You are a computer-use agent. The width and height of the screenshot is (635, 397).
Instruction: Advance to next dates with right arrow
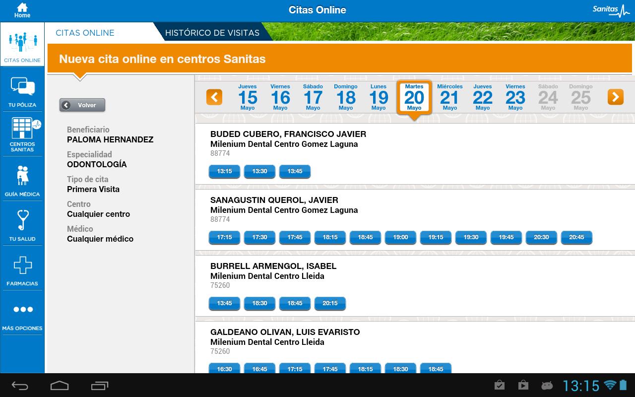point(615,97)
